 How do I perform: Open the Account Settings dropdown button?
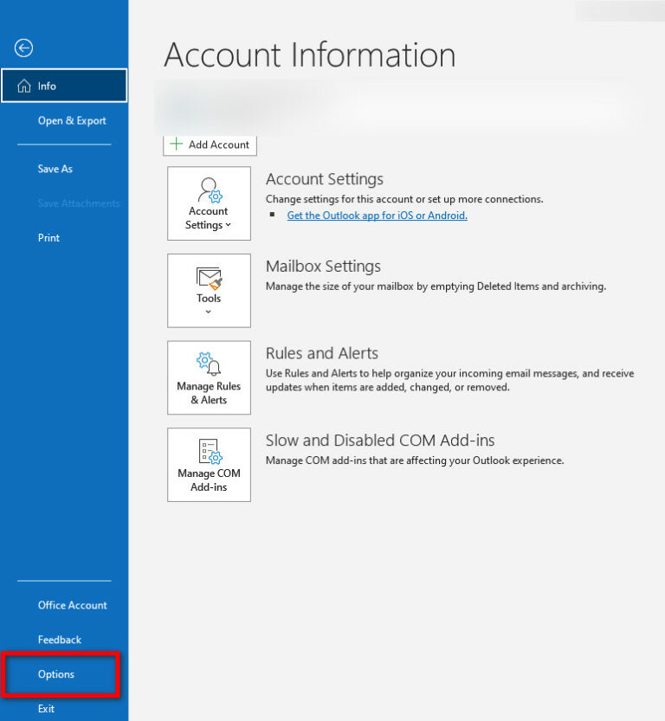209,203
